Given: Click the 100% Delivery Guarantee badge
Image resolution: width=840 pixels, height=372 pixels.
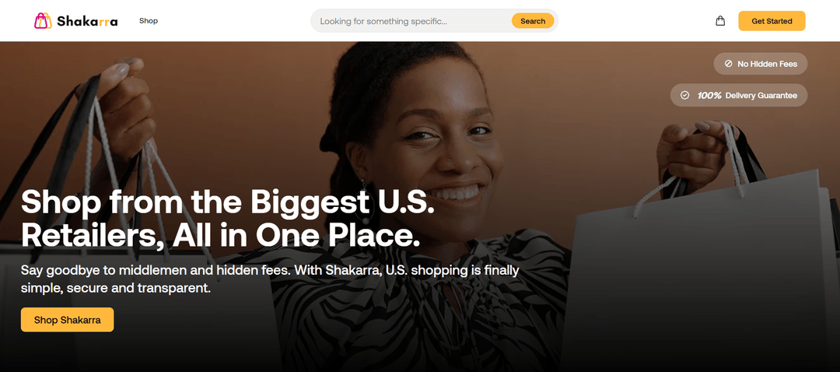Looking at the screenshot, I should click(x=739, y=96).
